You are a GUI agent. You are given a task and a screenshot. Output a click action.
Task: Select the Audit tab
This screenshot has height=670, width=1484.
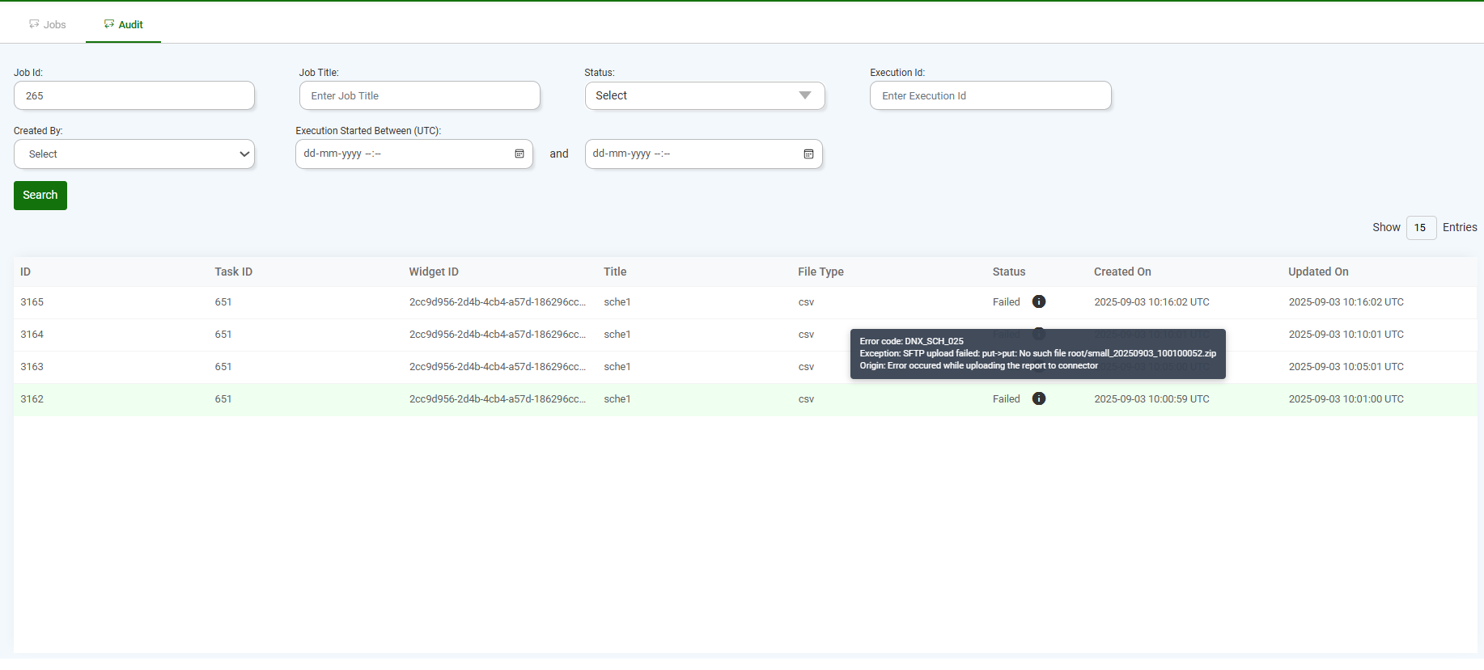(x=123, y=24)
